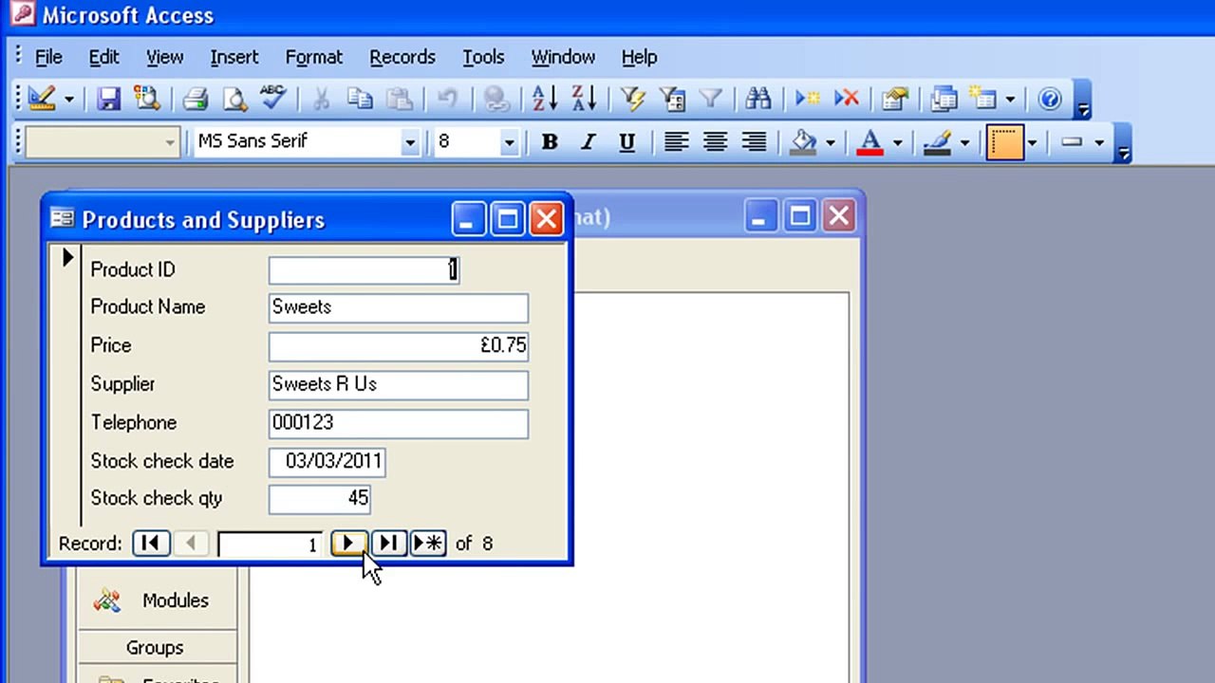The image size is (1215, 683).
Task: Click Filter By Selection icon
Action: [x=632, y=99]
